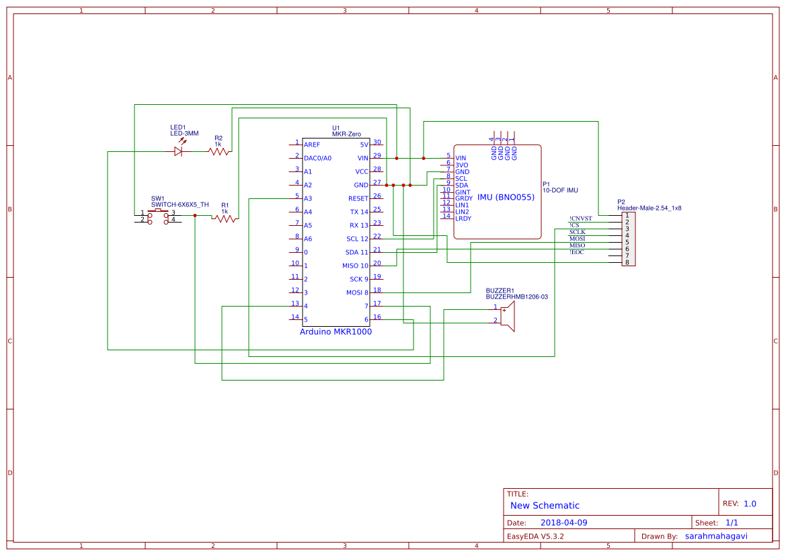Select the BUZZER1 speaker symbol
The image size is (786, 556).
click(507, 317)
